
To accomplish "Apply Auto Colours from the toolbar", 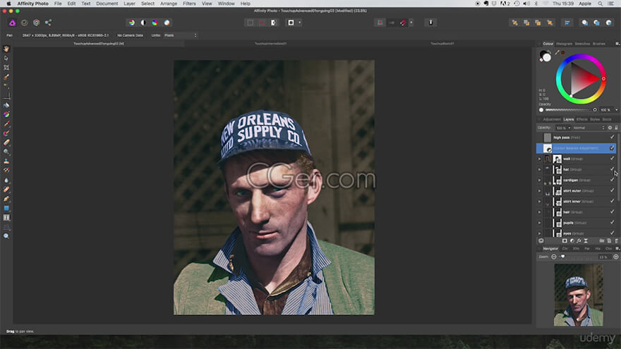I will pyautogui.click(x=155, y=23).
